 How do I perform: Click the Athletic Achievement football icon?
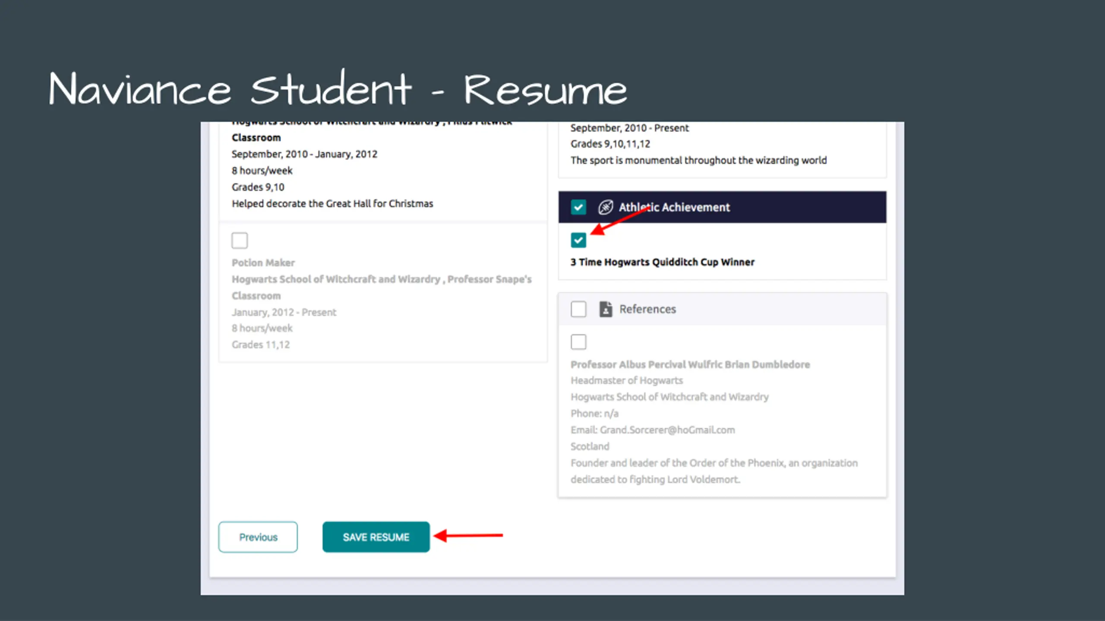pos(606,207)
